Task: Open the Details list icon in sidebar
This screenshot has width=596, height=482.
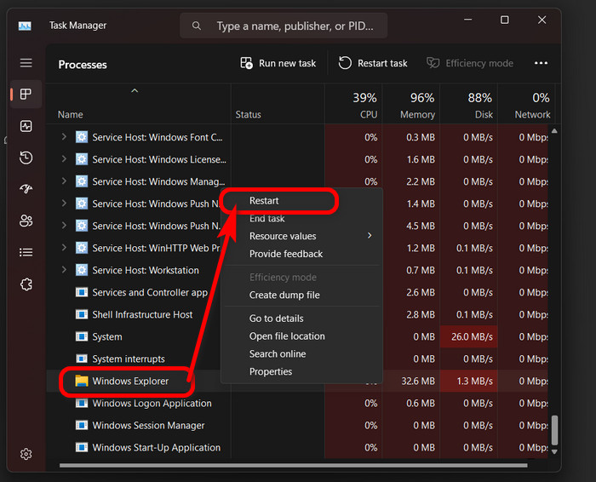Action: 26,252
